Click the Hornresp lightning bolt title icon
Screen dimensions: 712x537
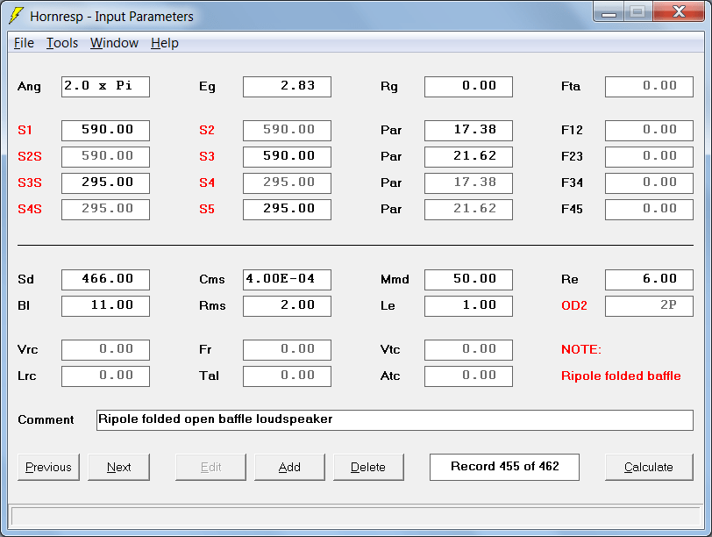click(17, 16)
